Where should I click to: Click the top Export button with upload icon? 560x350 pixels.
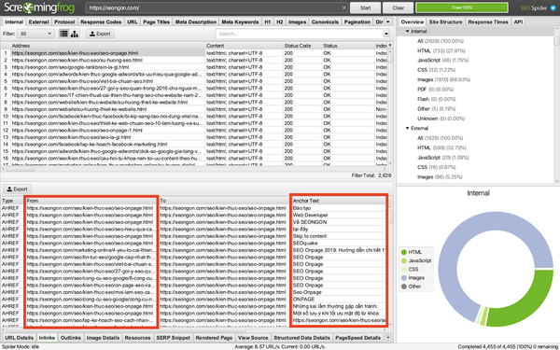click(x=100, y=34)
